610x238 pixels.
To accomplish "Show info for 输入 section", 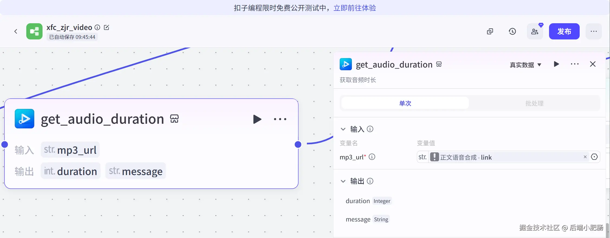I will click(x=370, y=129).
